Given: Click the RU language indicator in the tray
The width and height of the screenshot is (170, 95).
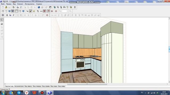Looking at the screenshot, I should pos(142,93).
